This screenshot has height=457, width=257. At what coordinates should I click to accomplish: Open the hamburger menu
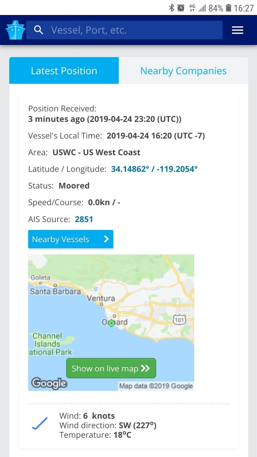pos(237,30)
